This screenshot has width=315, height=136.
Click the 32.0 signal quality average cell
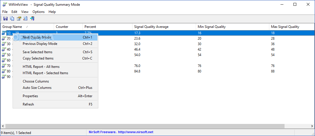137,44
